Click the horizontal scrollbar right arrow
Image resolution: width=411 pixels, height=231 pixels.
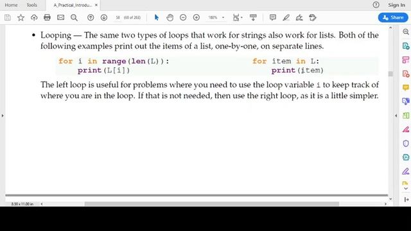pyautogui.click(x=385, y=204)
